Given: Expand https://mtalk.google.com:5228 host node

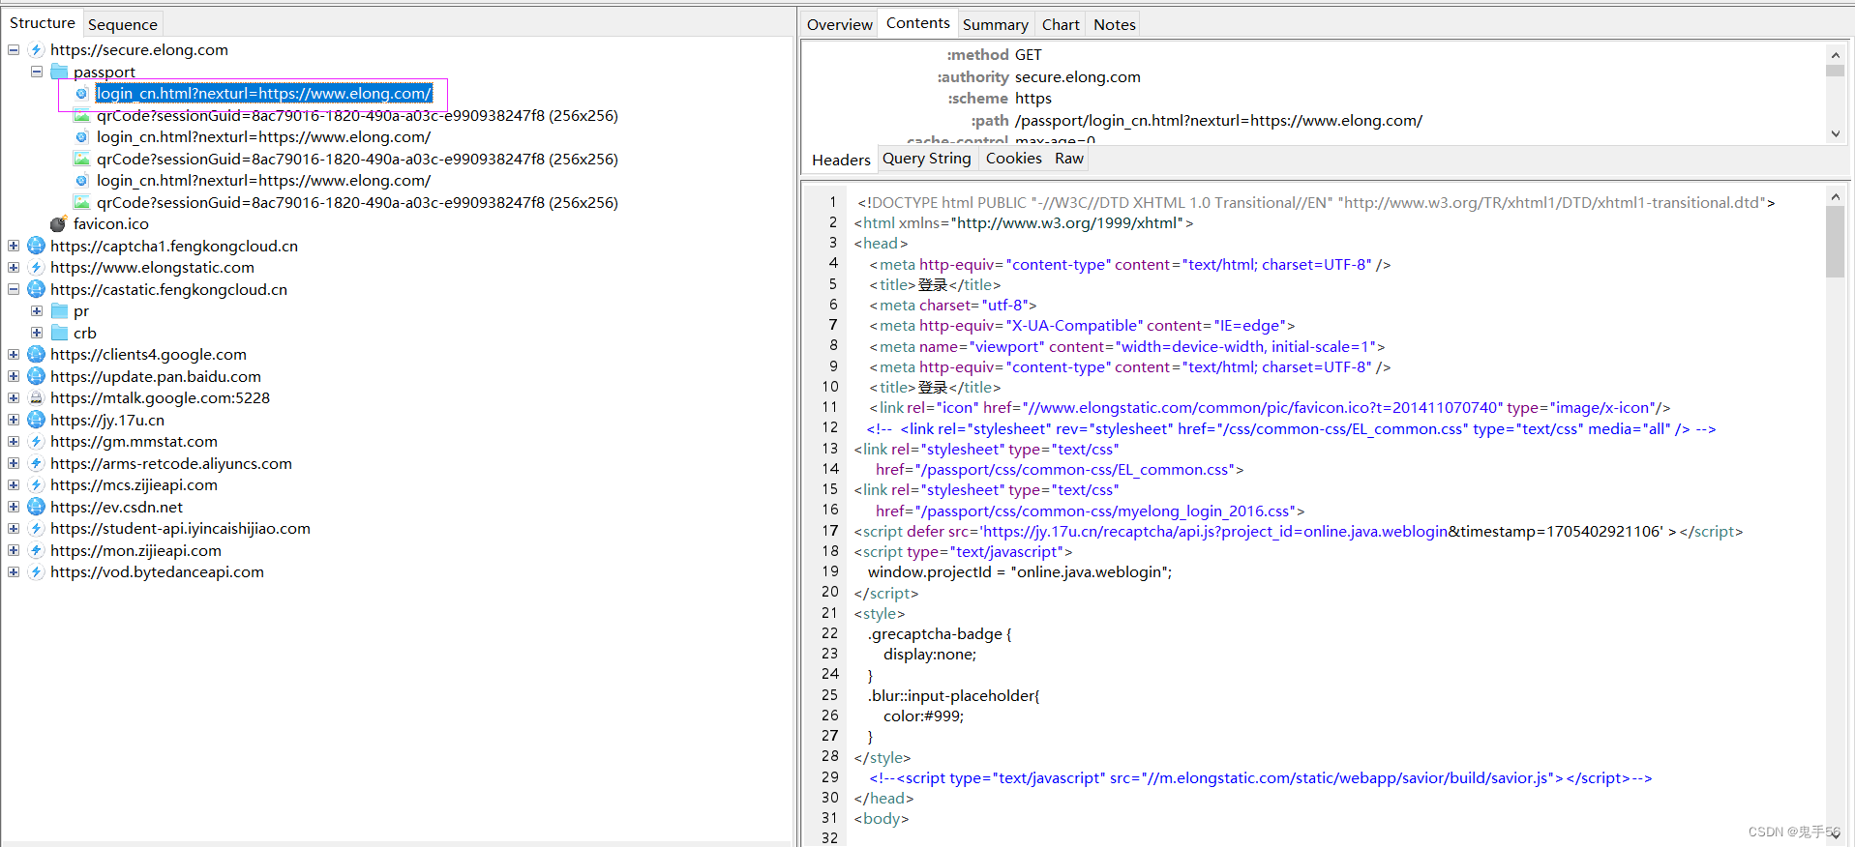Looking at the screenshot, I should point(14,398).
